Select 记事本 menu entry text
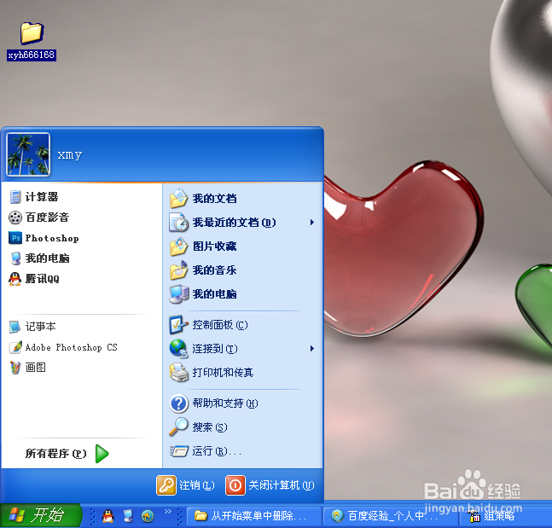 (40, 327)
